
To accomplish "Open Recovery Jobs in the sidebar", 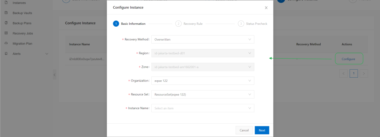I will (23, 33).
